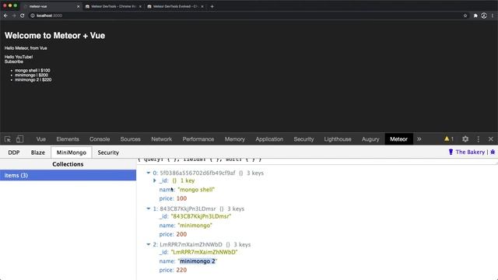
Task: Open the Network tab
Action: click(161, 139)
